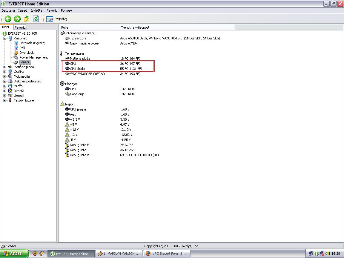Open the Favoriti menu in the menu bar

pyautogui.click(x=52, y=10)
